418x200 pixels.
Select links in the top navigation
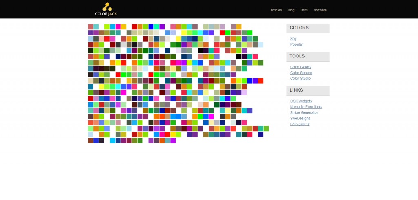pos(304,10)
